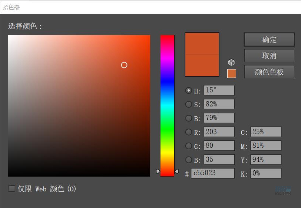Click the right hue slider arrow
Screen dimensions: 301x208
click(176, 171)
